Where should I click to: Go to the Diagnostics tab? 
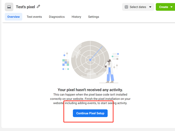57,17
